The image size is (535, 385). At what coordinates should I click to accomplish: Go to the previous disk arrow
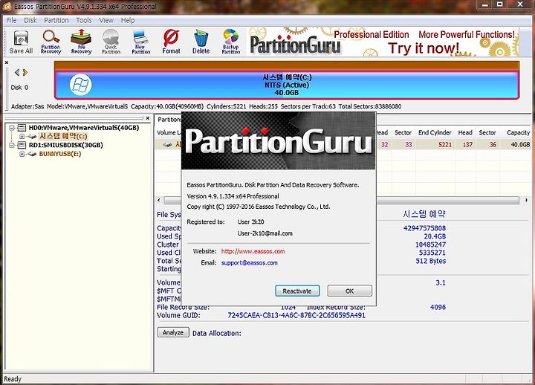coord(16,72)
